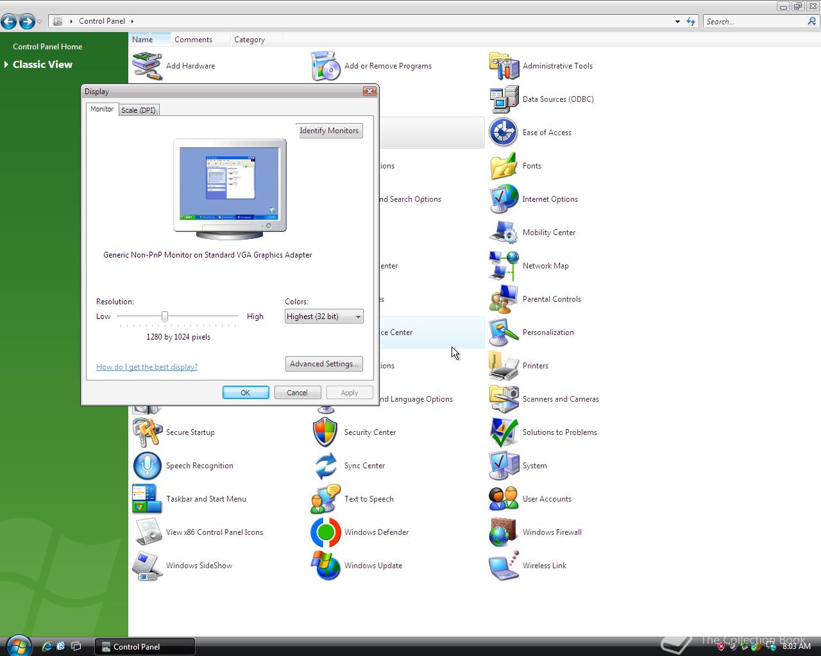Open Data Sources (ODBC) icon
The height and width of the screenshot is (656, 821).
[x=504, y=99]
